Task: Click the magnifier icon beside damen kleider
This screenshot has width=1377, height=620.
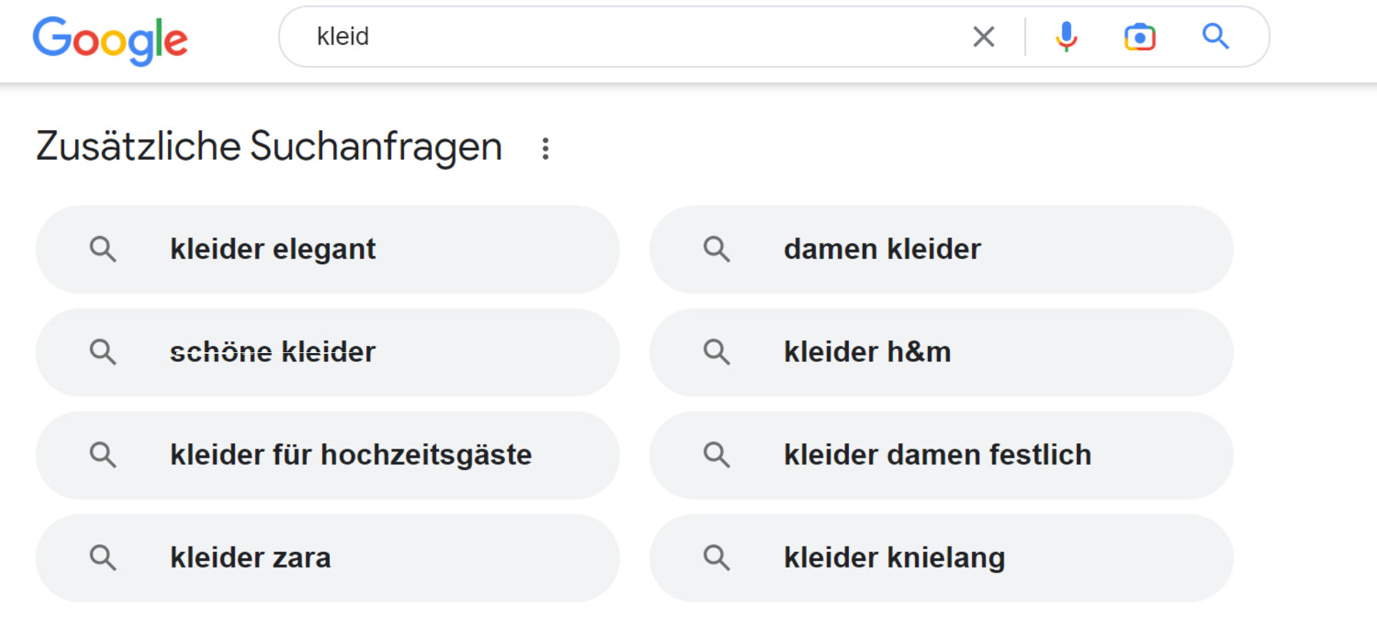Action: tap(717, 249)
